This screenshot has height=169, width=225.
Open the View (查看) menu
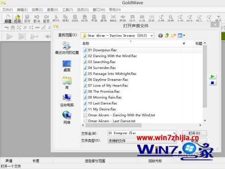[x=53, y=10]
